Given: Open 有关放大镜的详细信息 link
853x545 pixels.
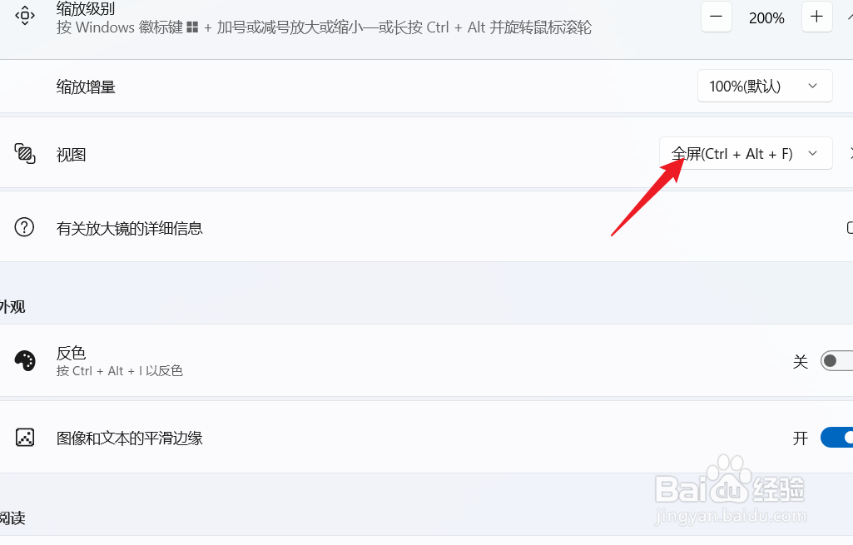Looking at the screenshot, I should tap(130, 228).
